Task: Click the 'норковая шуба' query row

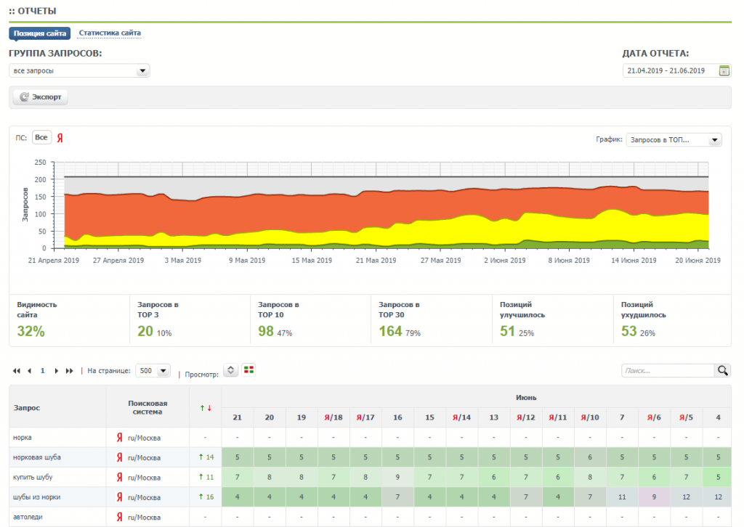Action: tap(35, 457)
